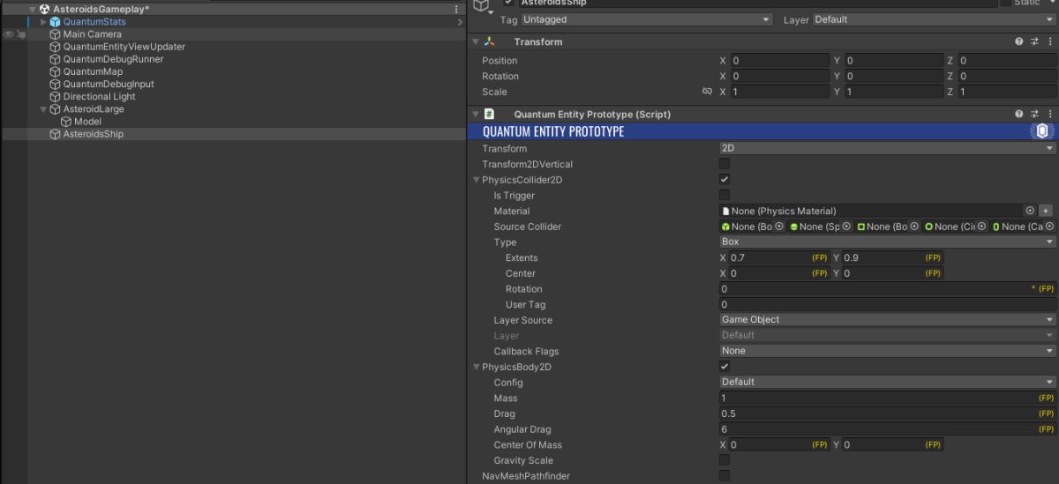This screenshot has width=1059, height=484.
Task: Select Main Camera in hierarchy
Action: (92, 34)
